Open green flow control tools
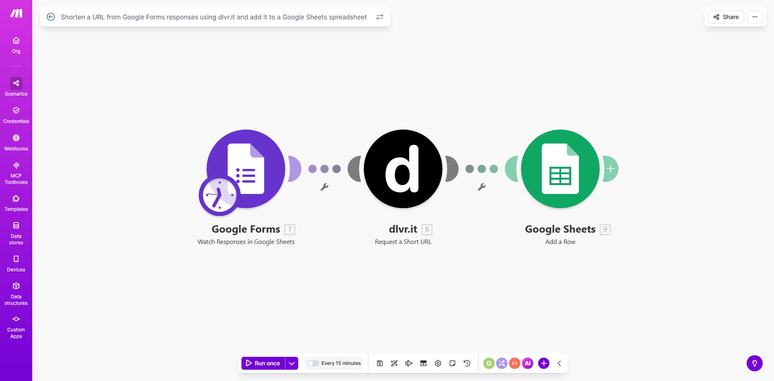The width and height of the screenshot is (774, 381). (x=489, y=363)
